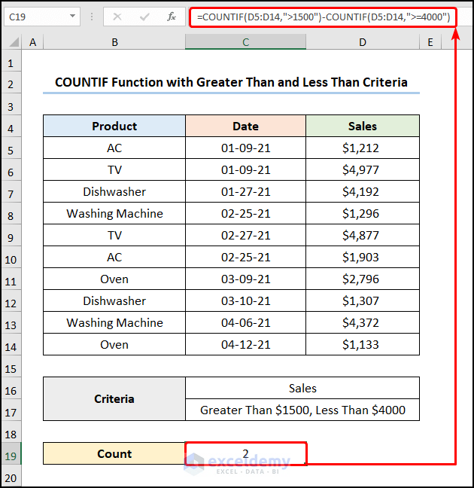Click the Select All corner triangle
474x488 pixels.
13,42
